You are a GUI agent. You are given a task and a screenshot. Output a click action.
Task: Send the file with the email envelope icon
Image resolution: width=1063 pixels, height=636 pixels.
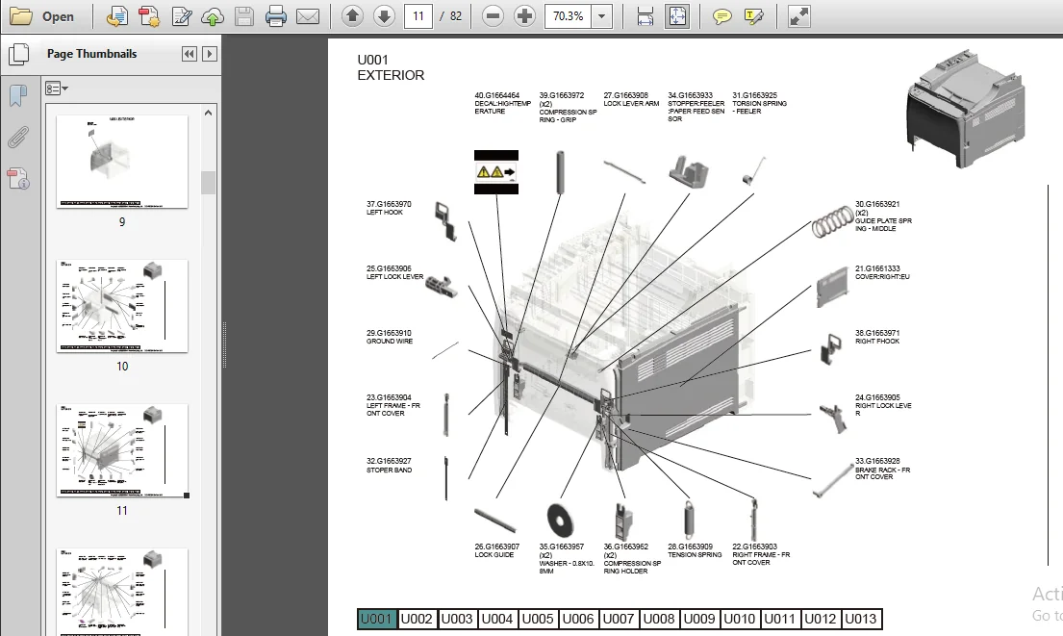pyautogui.click(x=308, y=16)
